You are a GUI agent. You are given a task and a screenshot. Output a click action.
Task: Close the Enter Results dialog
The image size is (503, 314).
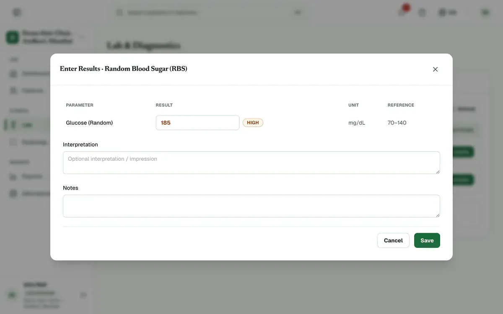435,69
